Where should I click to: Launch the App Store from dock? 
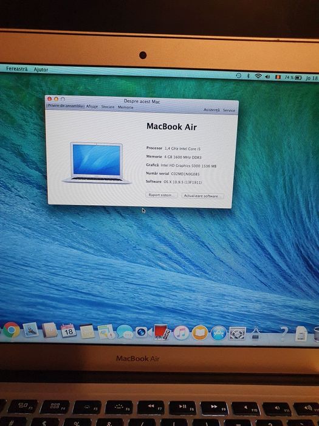click(219, 333)
